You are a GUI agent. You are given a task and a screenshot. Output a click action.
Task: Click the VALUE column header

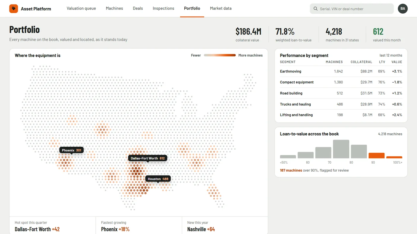point(397,62)
